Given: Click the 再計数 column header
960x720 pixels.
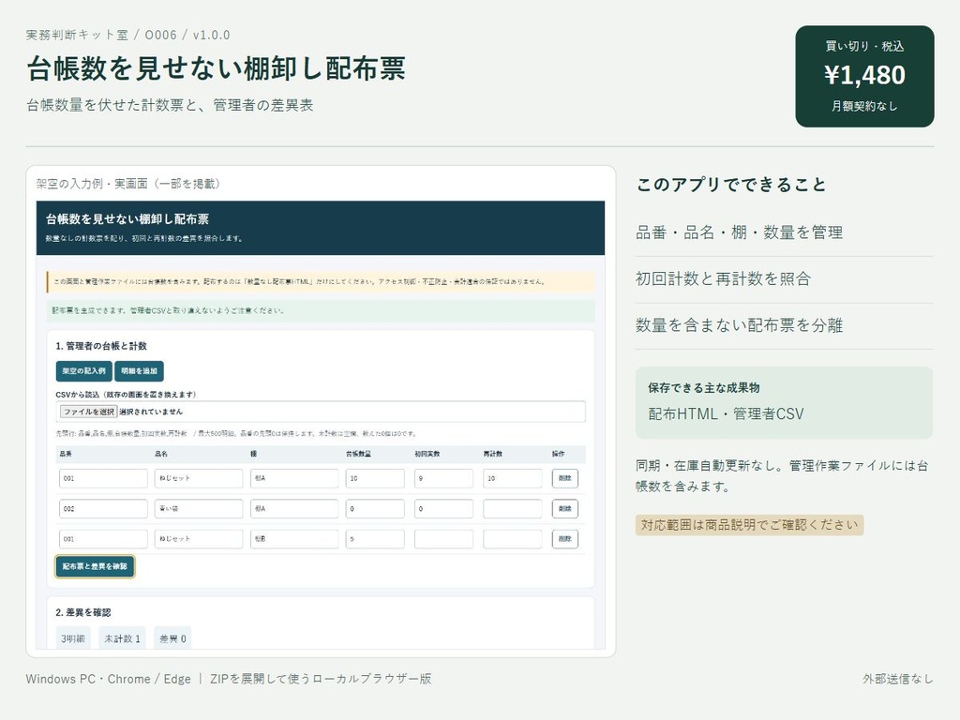Looking at the screenshot, I should click(x=493, y=455).
